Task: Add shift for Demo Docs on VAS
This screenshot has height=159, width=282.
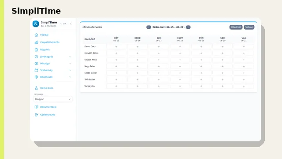Action: tap(244, 47)
